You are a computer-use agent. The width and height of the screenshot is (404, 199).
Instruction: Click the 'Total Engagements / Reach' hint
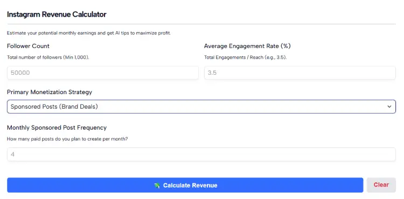click(245, 58)
